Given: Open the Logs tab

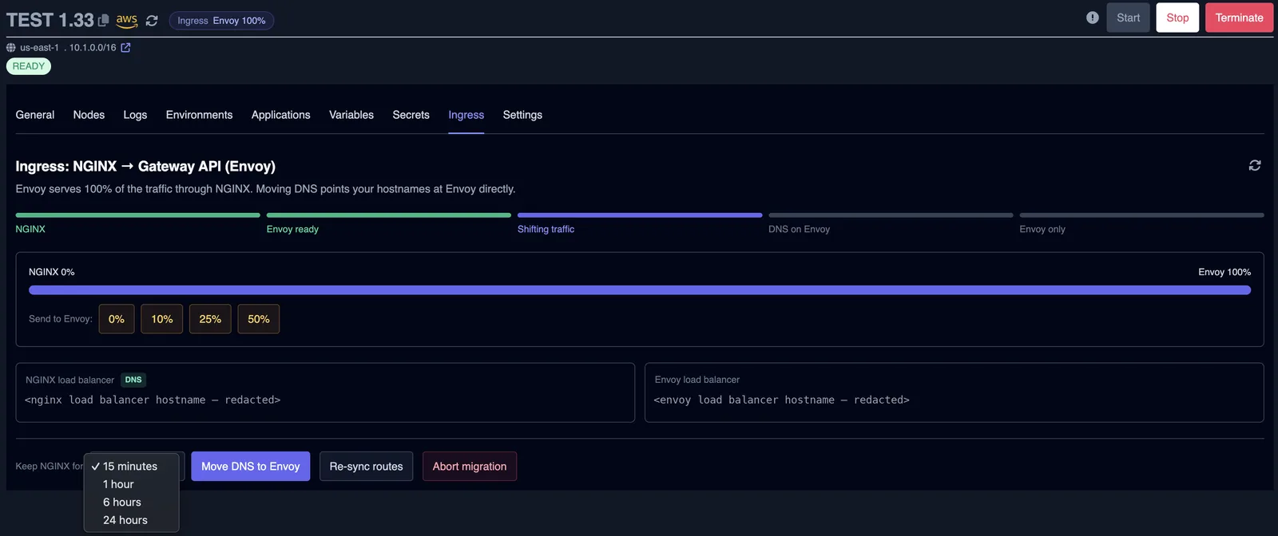Looking at the screenshot, I should (x=135, y=115).
